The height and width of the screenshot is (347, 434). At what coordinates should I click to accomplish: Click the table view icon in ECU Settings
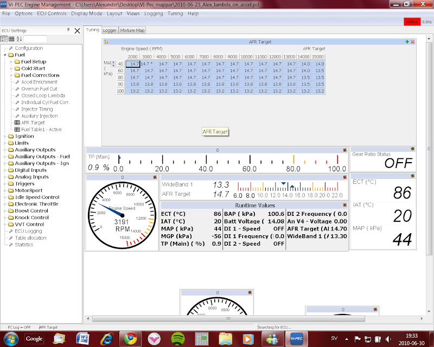pyautogui.click(x=11, y=38)
